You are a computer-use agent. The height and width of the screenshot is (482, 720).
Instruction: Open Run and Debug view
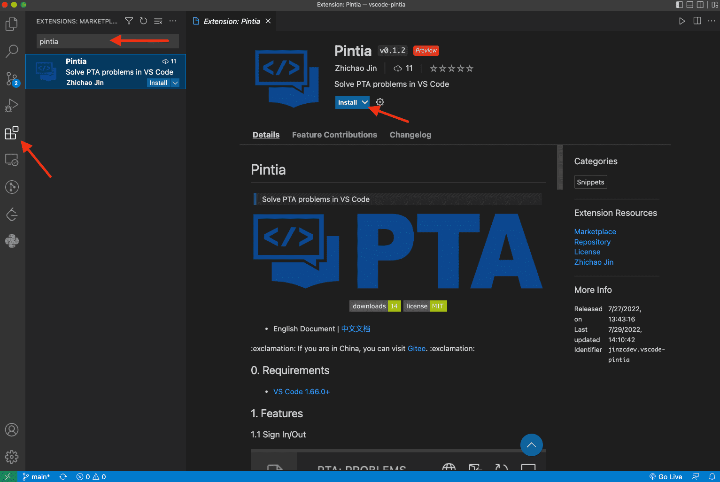tap(12, 106)
